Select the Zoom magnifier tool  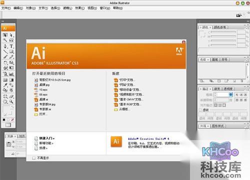11,102
